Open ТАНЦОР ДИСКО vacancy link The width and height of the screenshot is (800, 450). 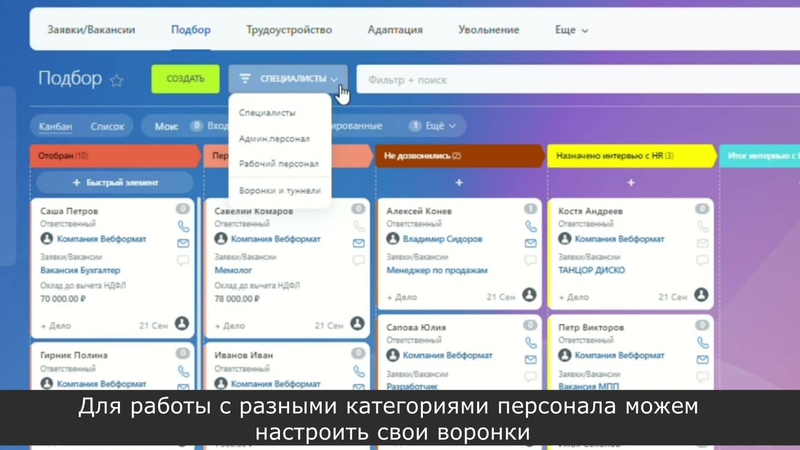point(591,270)
